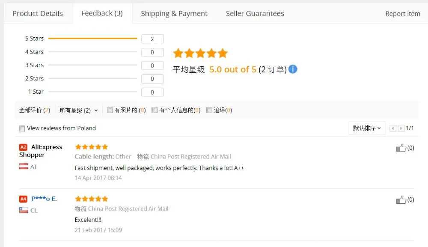Click the A2 buyer level badge
Image resolution: width=428 pixels, height=247 pixels.
coord(24,147)
